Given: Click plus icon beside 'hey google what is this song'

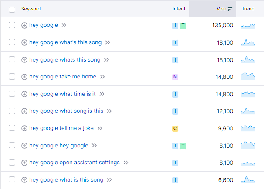Looking at the screenshot, I should click(x=24, y=180).
